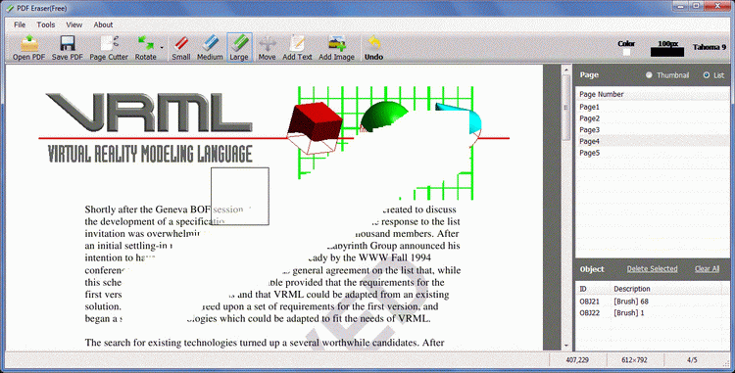Open the Tools menu
Image resolution: width=735 pixels, height=373 pixels.
tap(46, 24)
